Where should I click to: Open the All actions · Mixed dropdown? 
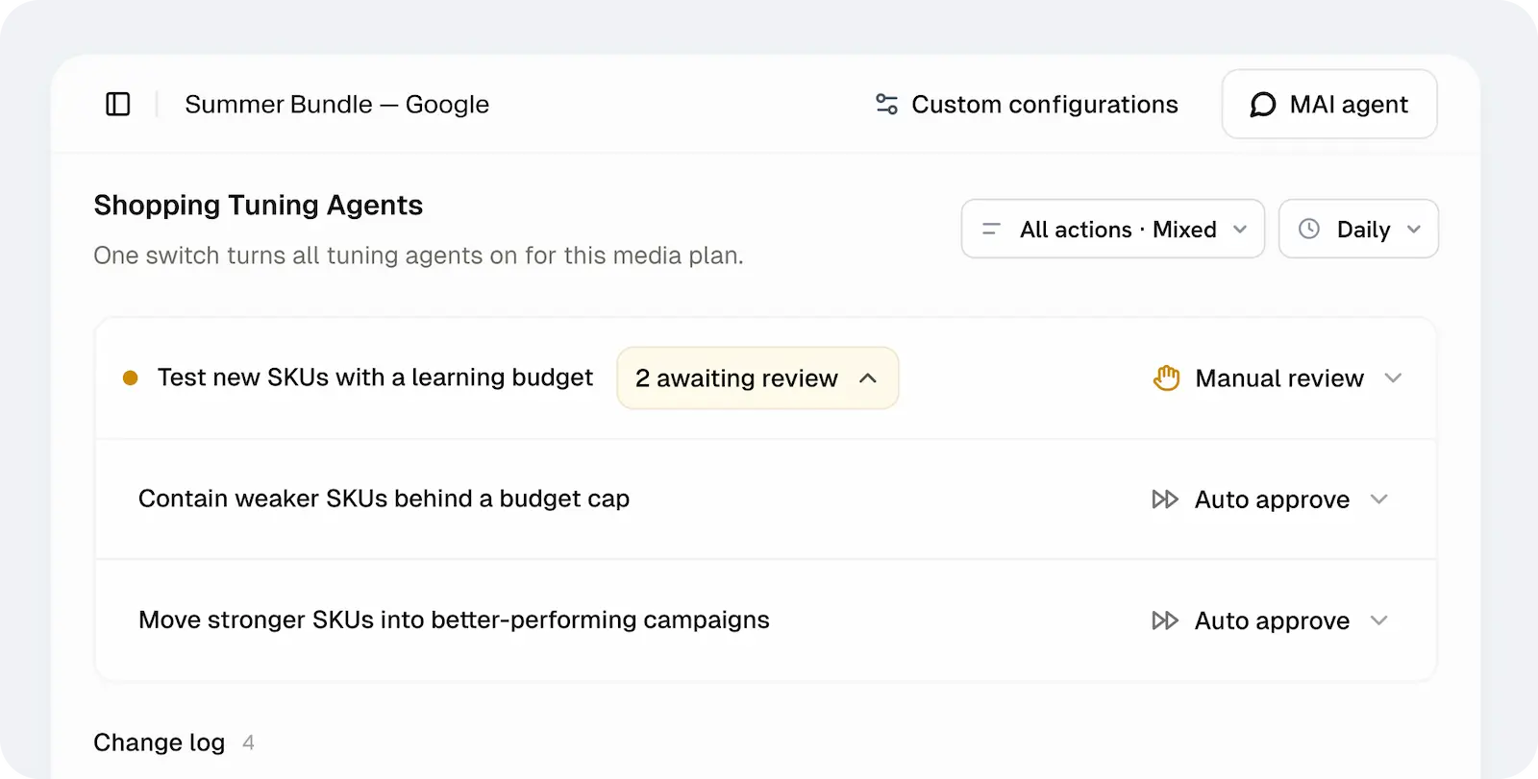[x=1113, y=229]
